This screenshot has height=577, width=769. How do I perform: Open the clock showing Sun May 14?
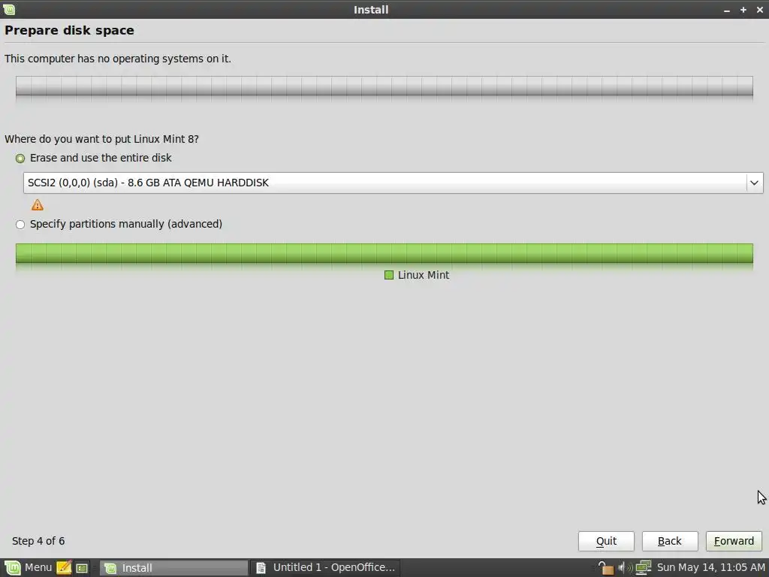click(x=710, y=568)
